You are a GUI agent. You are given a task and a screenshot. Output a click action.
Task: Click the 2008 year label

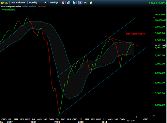(x=33, y=122)
